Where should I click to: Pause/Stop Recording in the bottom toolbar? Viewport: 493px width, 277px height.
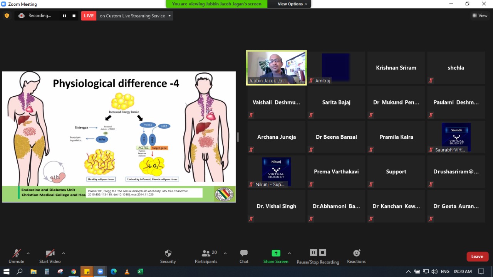click(x=318, y=256)
